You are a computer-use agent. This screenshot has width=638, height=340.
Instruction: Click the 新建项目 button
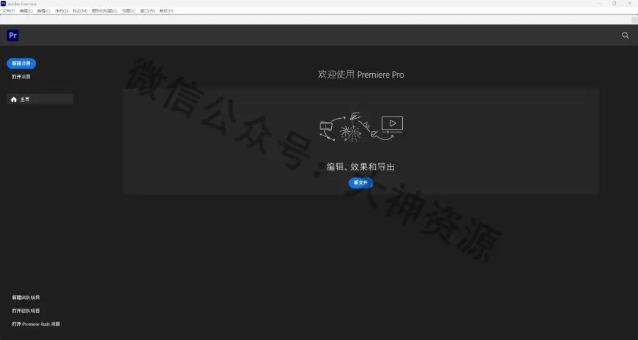pos(21,63)
